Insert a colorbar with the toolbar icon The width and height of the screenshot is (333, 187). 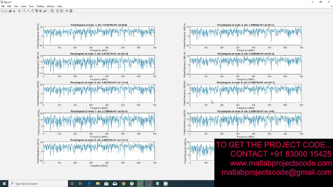pyautogui.click(x=57, y=11)
